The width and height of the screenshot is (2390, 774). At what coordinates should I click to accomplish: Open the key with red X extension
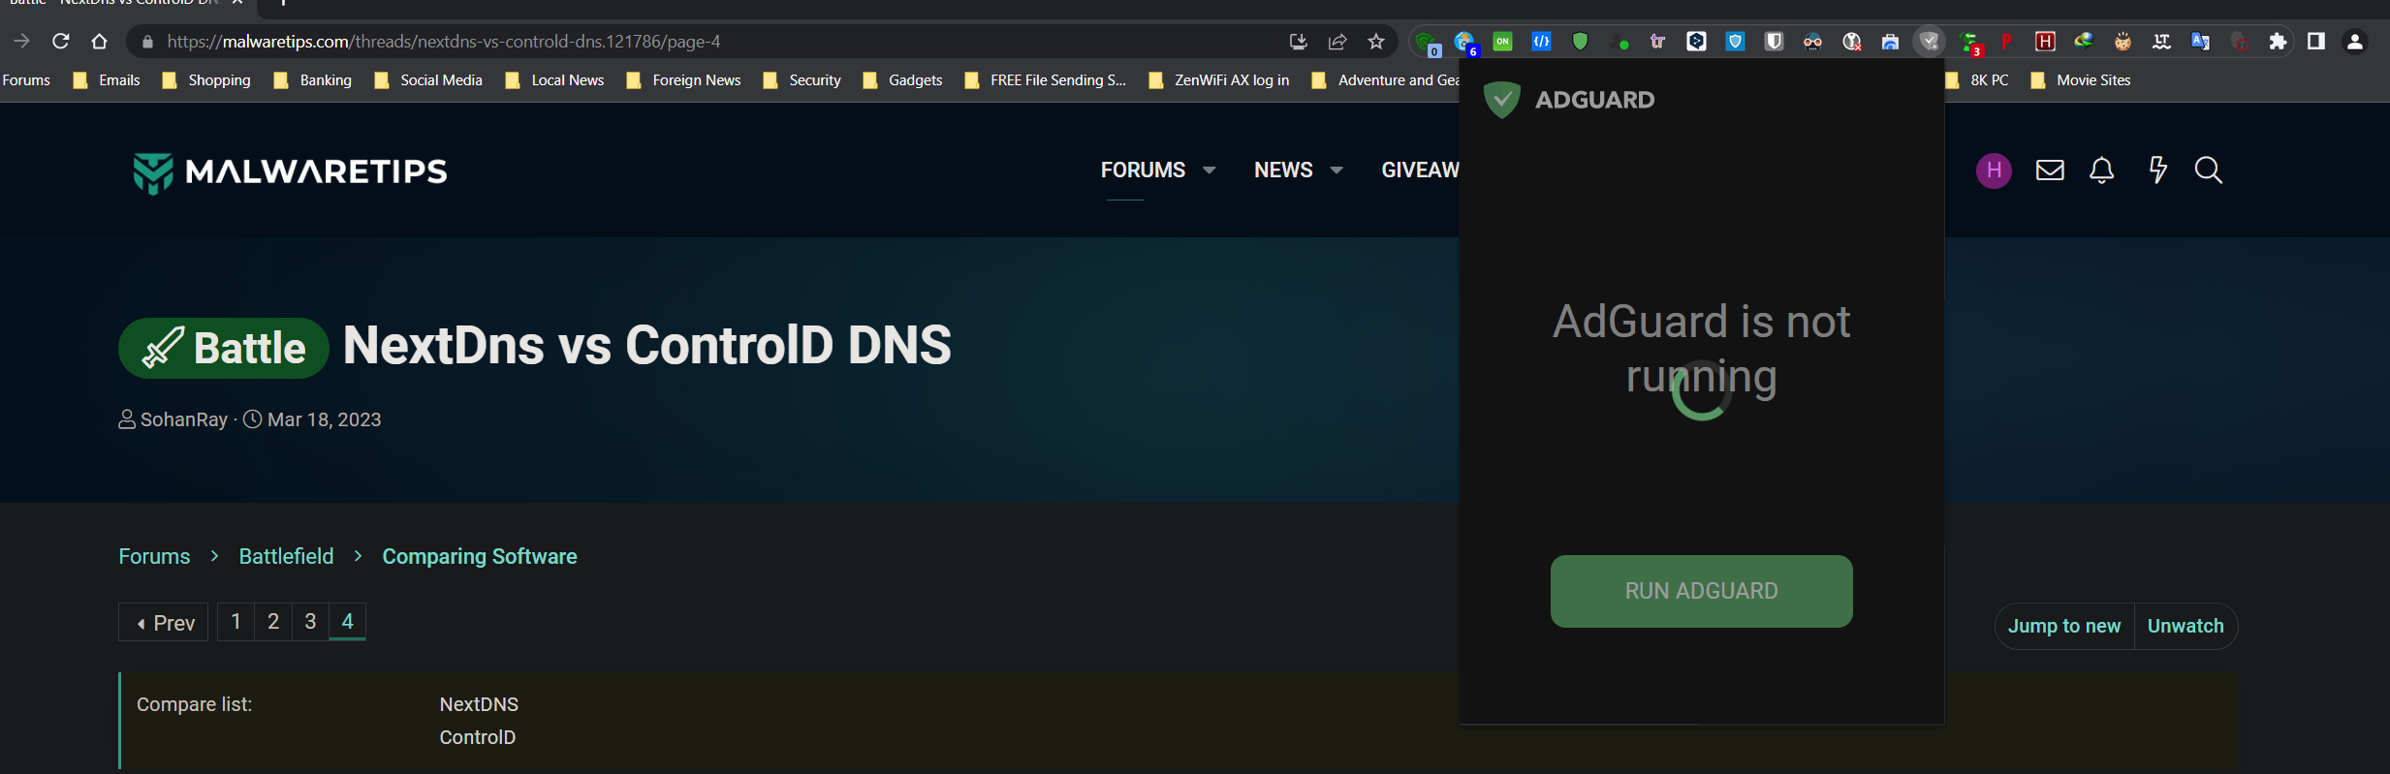coord(1851,42)
